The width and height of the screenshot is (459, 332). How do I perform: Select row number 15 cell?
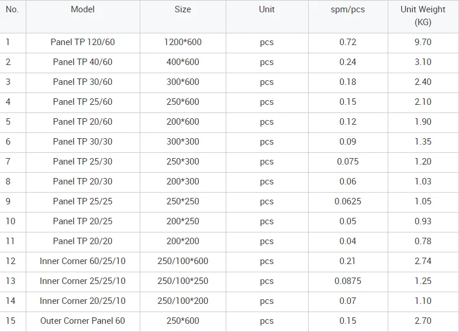coord(11,321)
